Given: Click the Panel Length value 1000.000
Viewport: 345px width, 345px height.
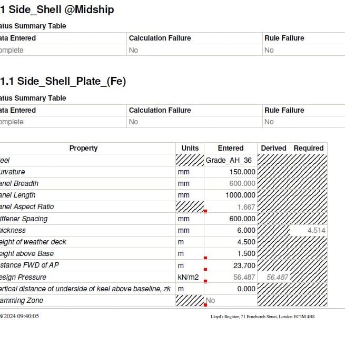Looking at the screenshot, I should (x=240, y=195).
